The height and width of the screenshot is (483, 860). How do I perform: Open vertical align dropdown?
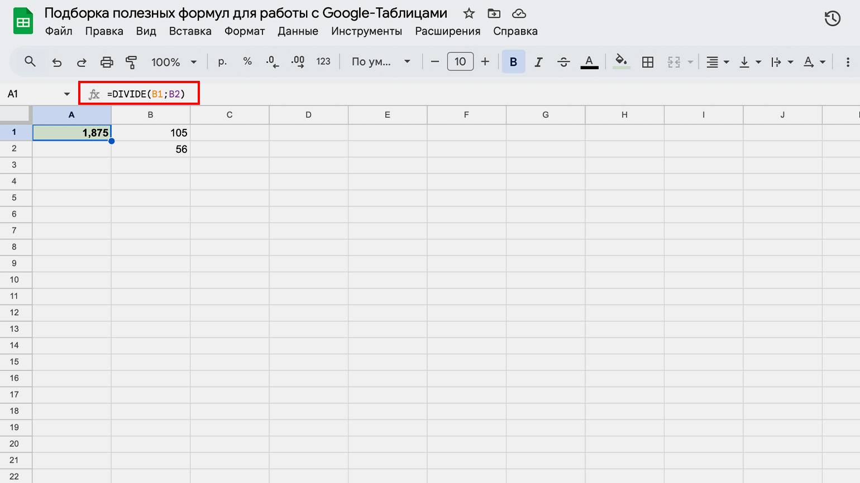(x=750, y=62)
